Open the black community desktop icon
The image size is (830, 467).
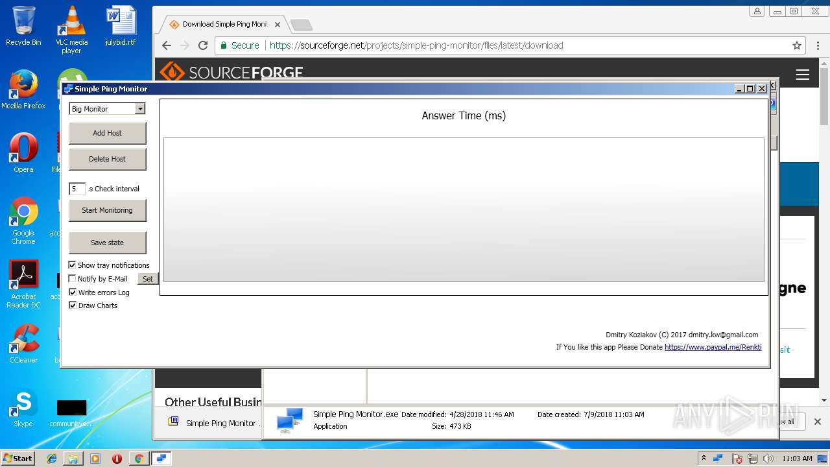(71, 412)
